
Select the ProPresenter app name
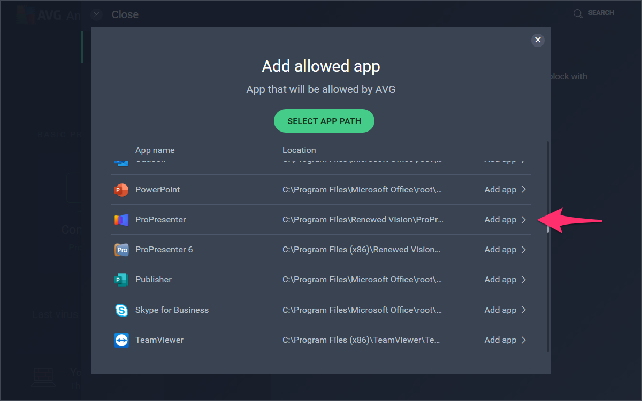tap(160, 220)
